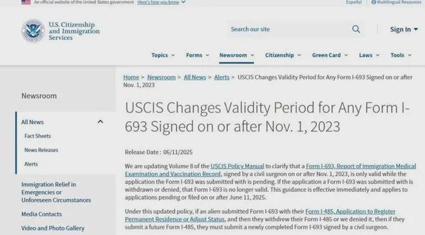Viewport: 425px width, 235px height.
Task: Click the search magnifying glass icon
Action: (x=356, y=29)
